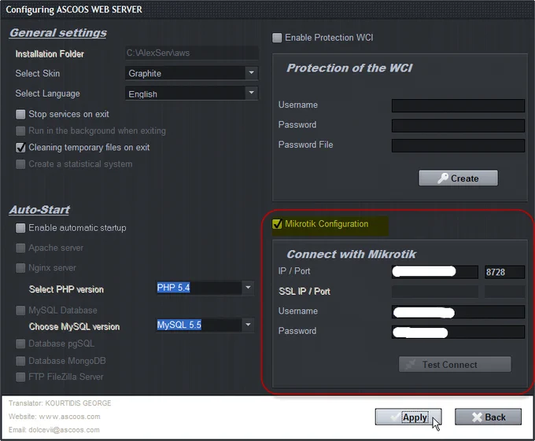This screenshot has width=535, height=441.
Task: Toggle Run in the background when exiting
Action: pyautogui.click(x=20, y=130)
